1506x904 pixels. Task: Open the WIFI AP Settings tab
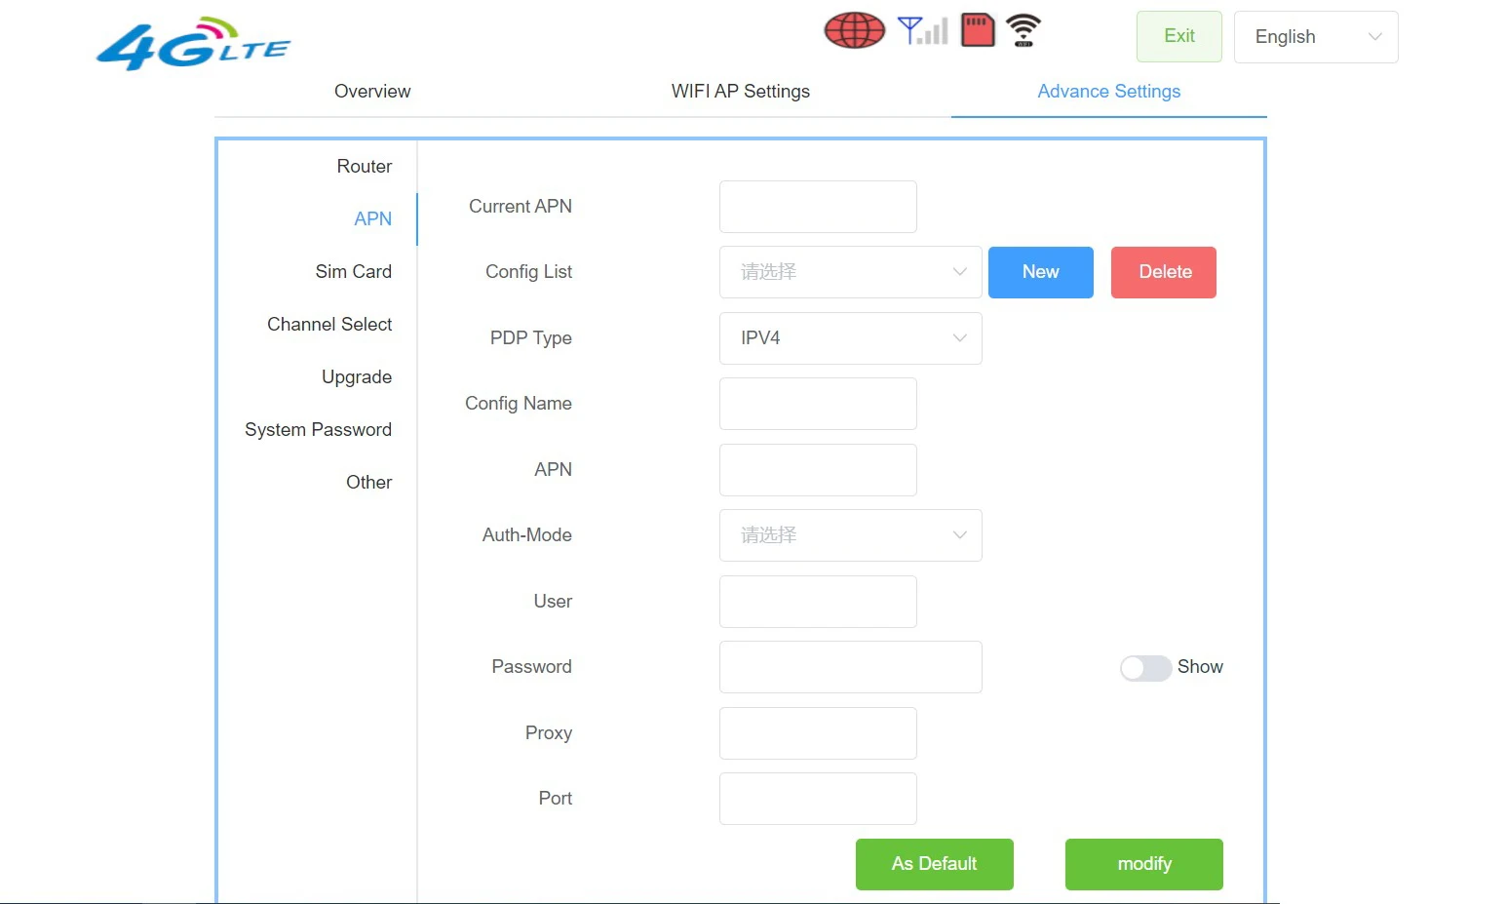[x=741, y=92]
